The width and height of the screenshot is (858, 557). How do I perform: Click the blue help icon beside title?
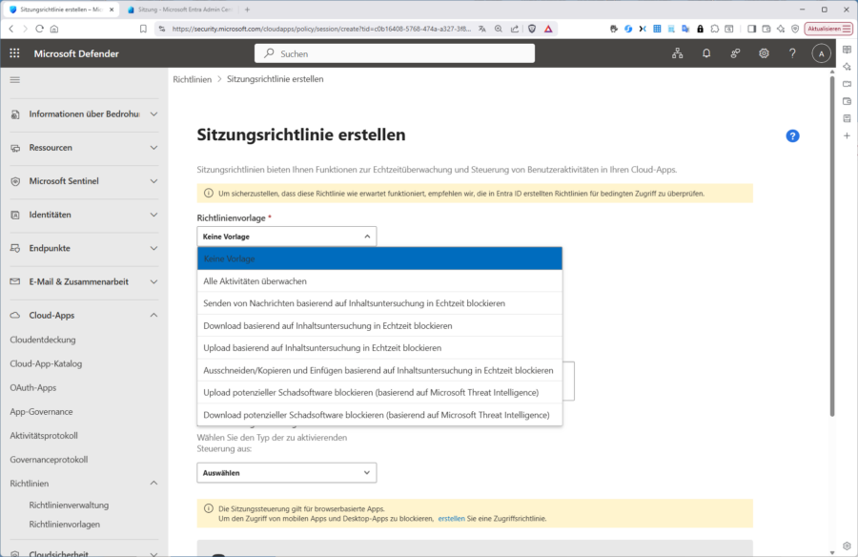792,136
